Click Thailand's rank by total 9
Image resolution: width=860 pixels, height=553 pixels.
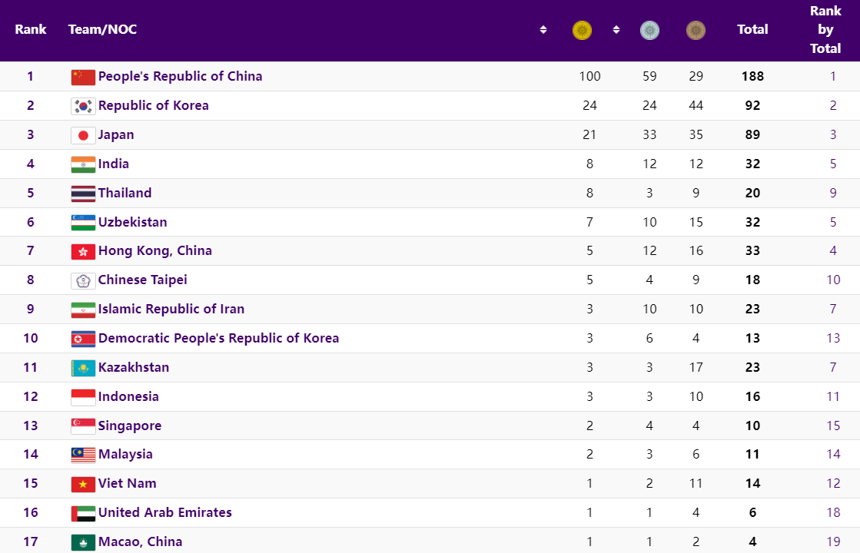[833, 193]
